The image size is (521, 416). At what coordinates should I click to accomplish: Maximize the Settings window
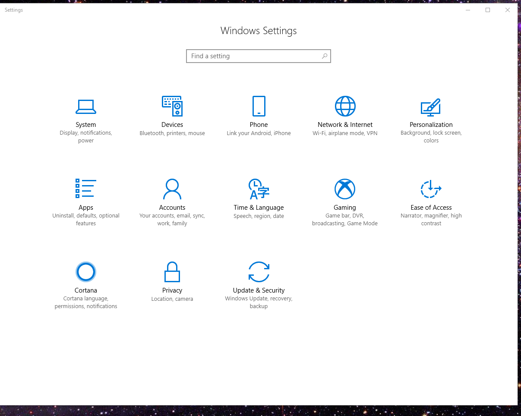[x=488, y=10]
